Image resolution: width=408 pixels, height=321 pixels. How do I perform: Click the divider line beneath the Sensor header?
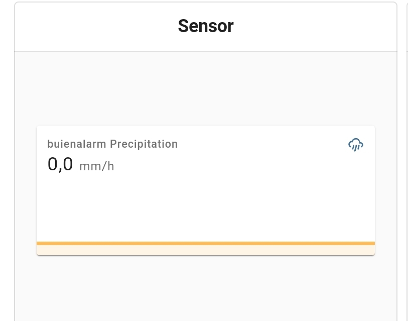[206, 51]
